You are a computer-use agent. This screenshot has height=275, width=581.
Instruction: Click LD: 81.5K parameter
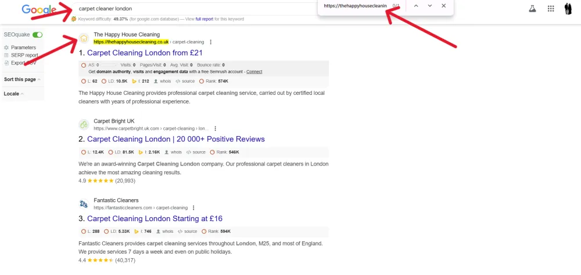pos(121,152)
